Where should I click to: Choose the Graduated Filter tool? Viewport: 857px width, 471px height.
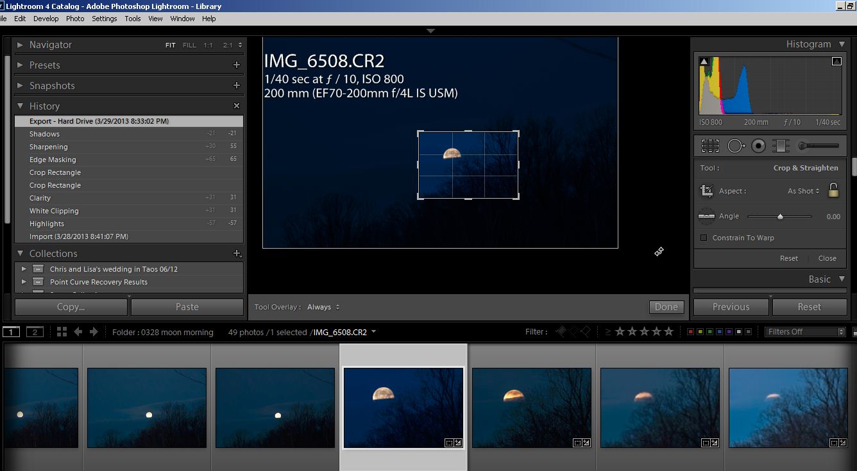(x=781, y=146)
